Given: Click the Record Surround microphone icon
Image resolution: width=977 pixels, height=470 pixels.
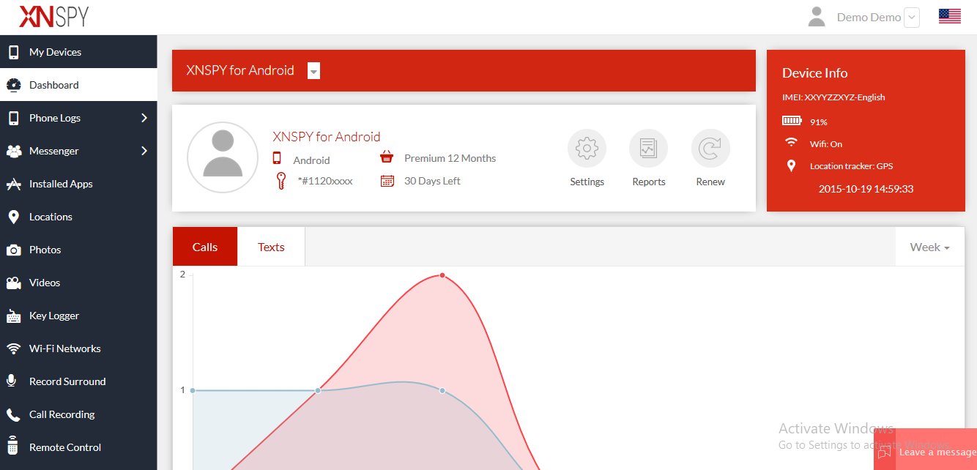Looking at the screenshot, I should click(12, 381).
